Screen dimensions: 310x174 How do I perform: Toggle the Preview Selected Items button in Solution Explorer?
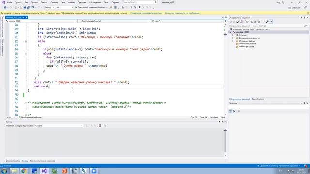(x=271, y=22)
